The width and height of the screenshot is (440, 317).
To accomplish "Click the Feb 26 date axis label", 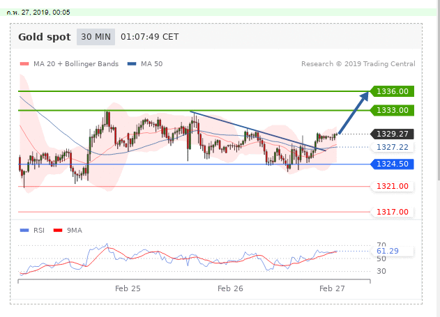I will tap(230, 288).
